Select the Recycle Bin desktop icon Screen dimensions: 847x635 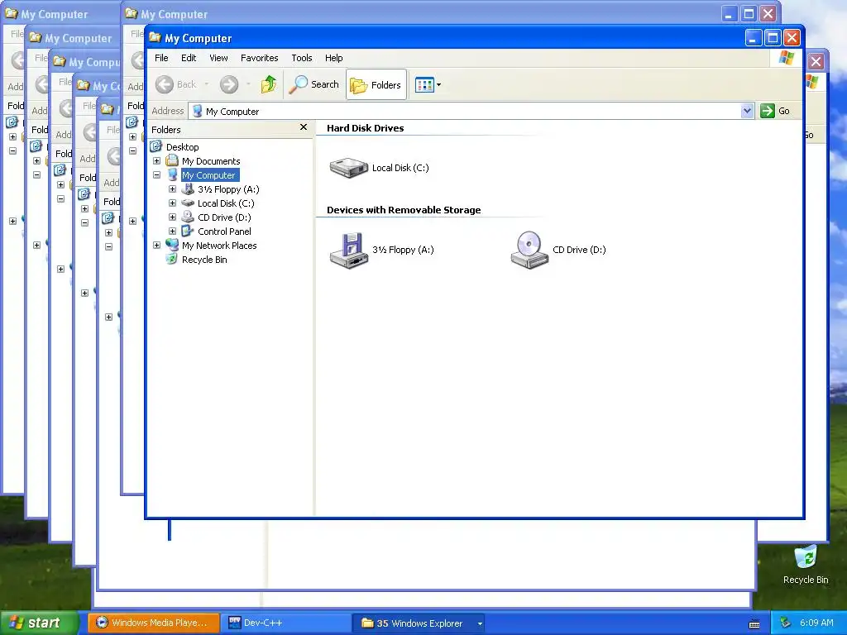[x=806, y=565]
